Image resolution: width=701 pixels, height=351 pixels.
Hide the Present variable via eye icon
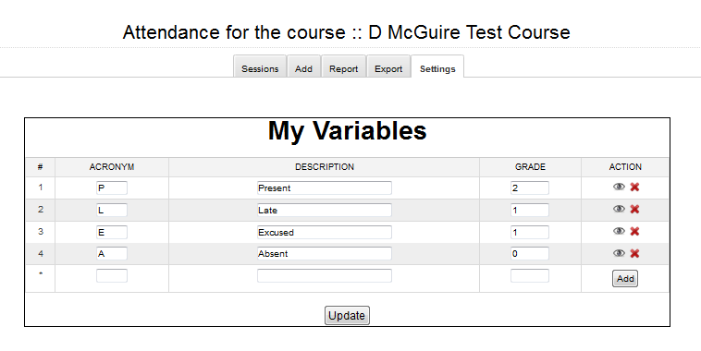point(619,187)
